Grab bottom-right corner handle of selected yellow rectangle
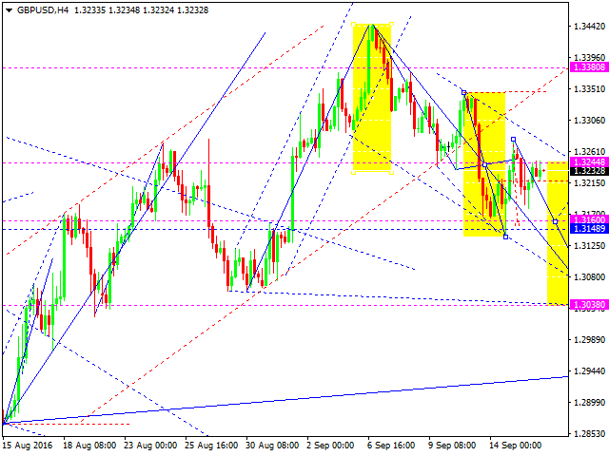The height and width of the screenshot is (456, 609). [x=391, y=173]
